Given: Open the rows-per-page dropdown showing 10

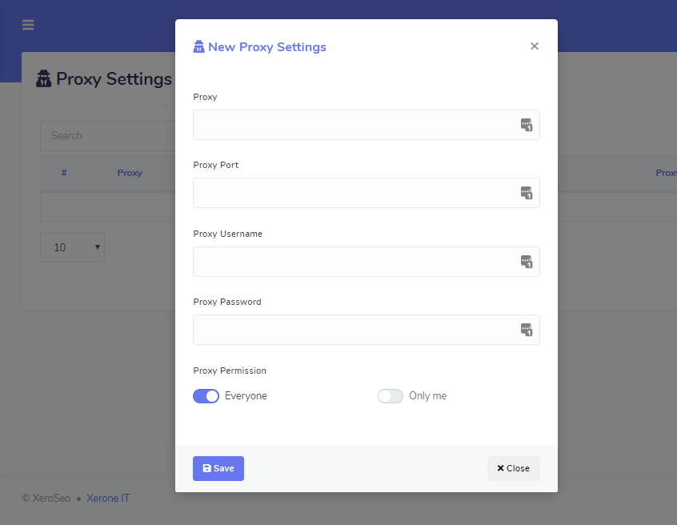Looking at the screenshot, I should point(72,247).
